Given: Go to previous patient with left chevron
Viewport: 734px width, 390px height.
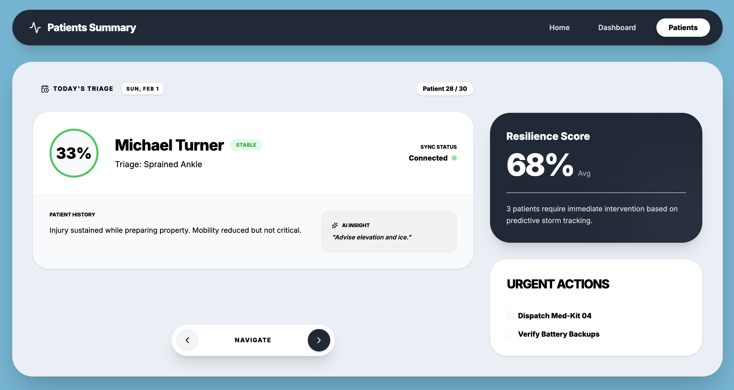Looking at the screenshot, I should 187,340.
